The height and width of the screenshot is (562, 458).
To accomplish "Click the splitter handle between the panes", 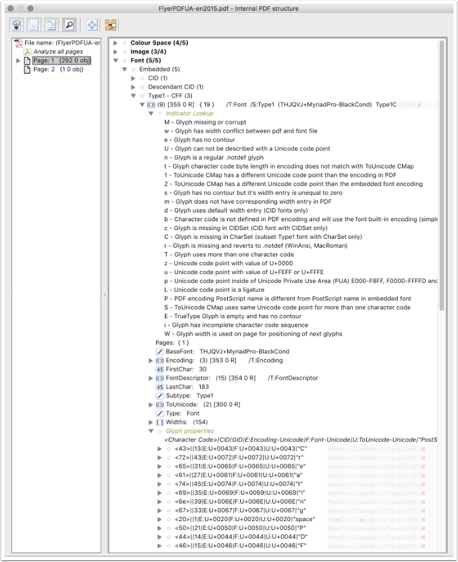I will coord(104,295).
